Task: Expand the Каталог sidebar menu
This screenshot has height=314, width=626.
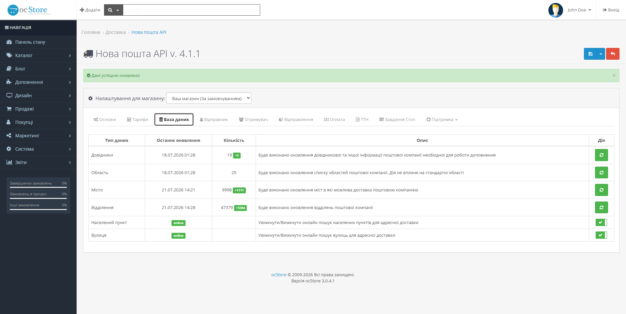Action: click(x=38, y=55)
